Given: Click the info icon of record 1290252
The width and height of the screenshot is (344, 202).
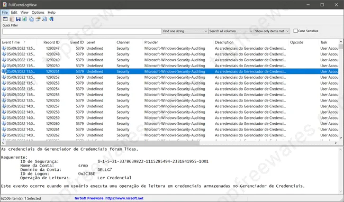Looking at the screenshot, I should pyautogui.click(x=4, y=77).
